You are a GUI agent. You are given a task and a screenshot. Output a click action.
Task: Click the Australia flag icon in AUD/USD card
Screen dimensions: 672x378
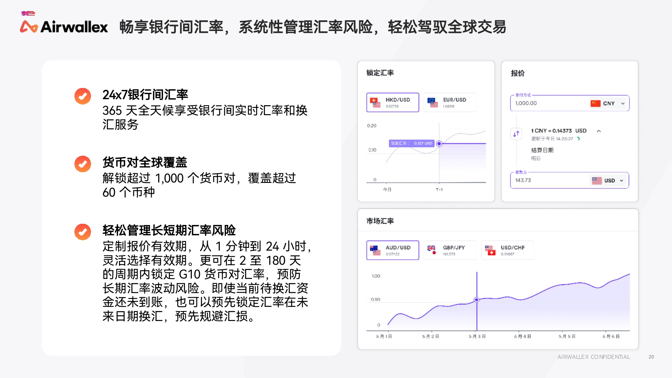(374, 248)
